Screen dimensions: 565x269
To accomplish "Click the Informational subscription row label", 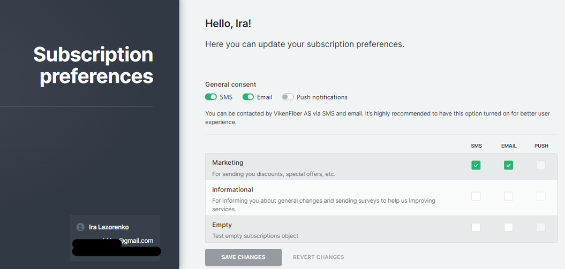I will click(232, 190).
